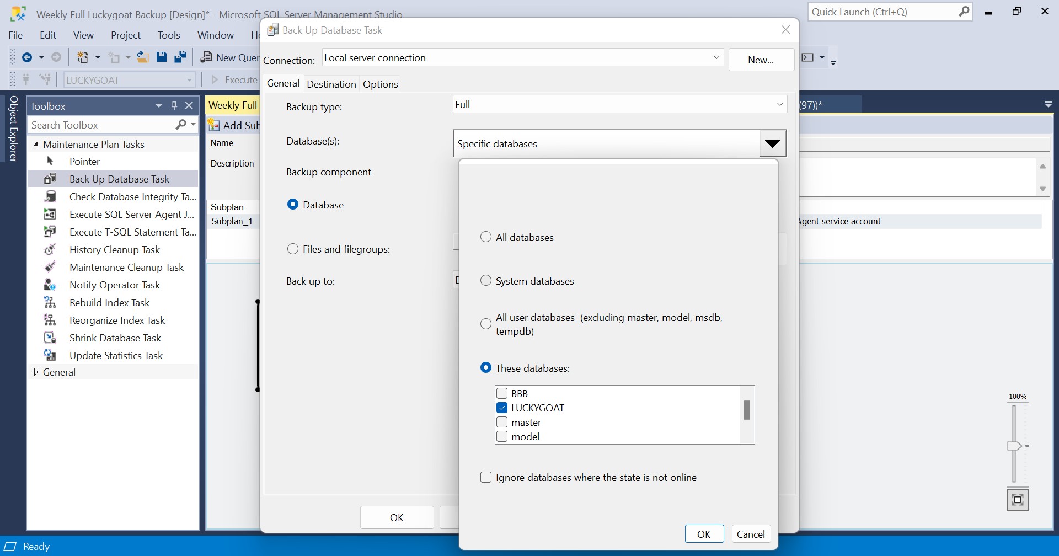Image resolution: width=1059 pixels, height=556 pixels.
Task: Pin the Toolbox panel with pushpin icon
Action: tap(174, 106)
